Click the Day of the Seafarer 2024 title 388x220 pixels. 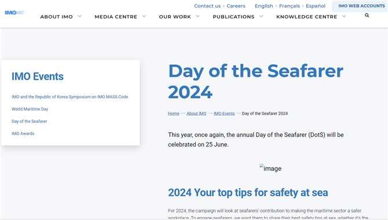(255, 82)
